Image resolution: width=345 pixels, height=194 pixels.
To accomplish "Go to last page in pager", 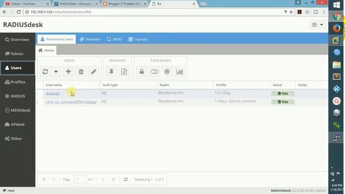I will click(113, 179).
